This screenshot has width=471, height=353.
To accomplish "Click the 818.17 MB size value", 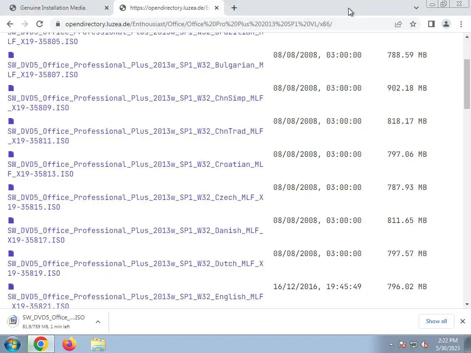I will click(407, 121).
